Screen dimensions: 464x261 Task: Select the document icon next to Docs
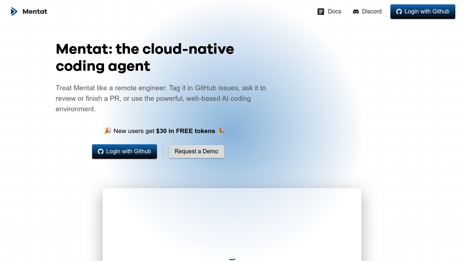[x=321, y=11]
